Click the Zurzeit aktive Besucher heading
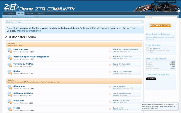Image resolution: width=181 pixels, height=113 pixels. [x=158, y=34]
